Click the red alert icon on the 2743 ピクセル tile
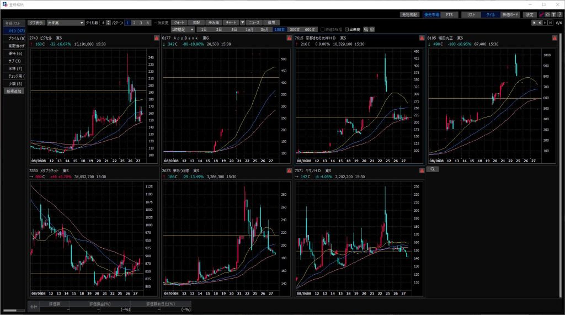Screen dimensions: 565x315 (156, 38)
